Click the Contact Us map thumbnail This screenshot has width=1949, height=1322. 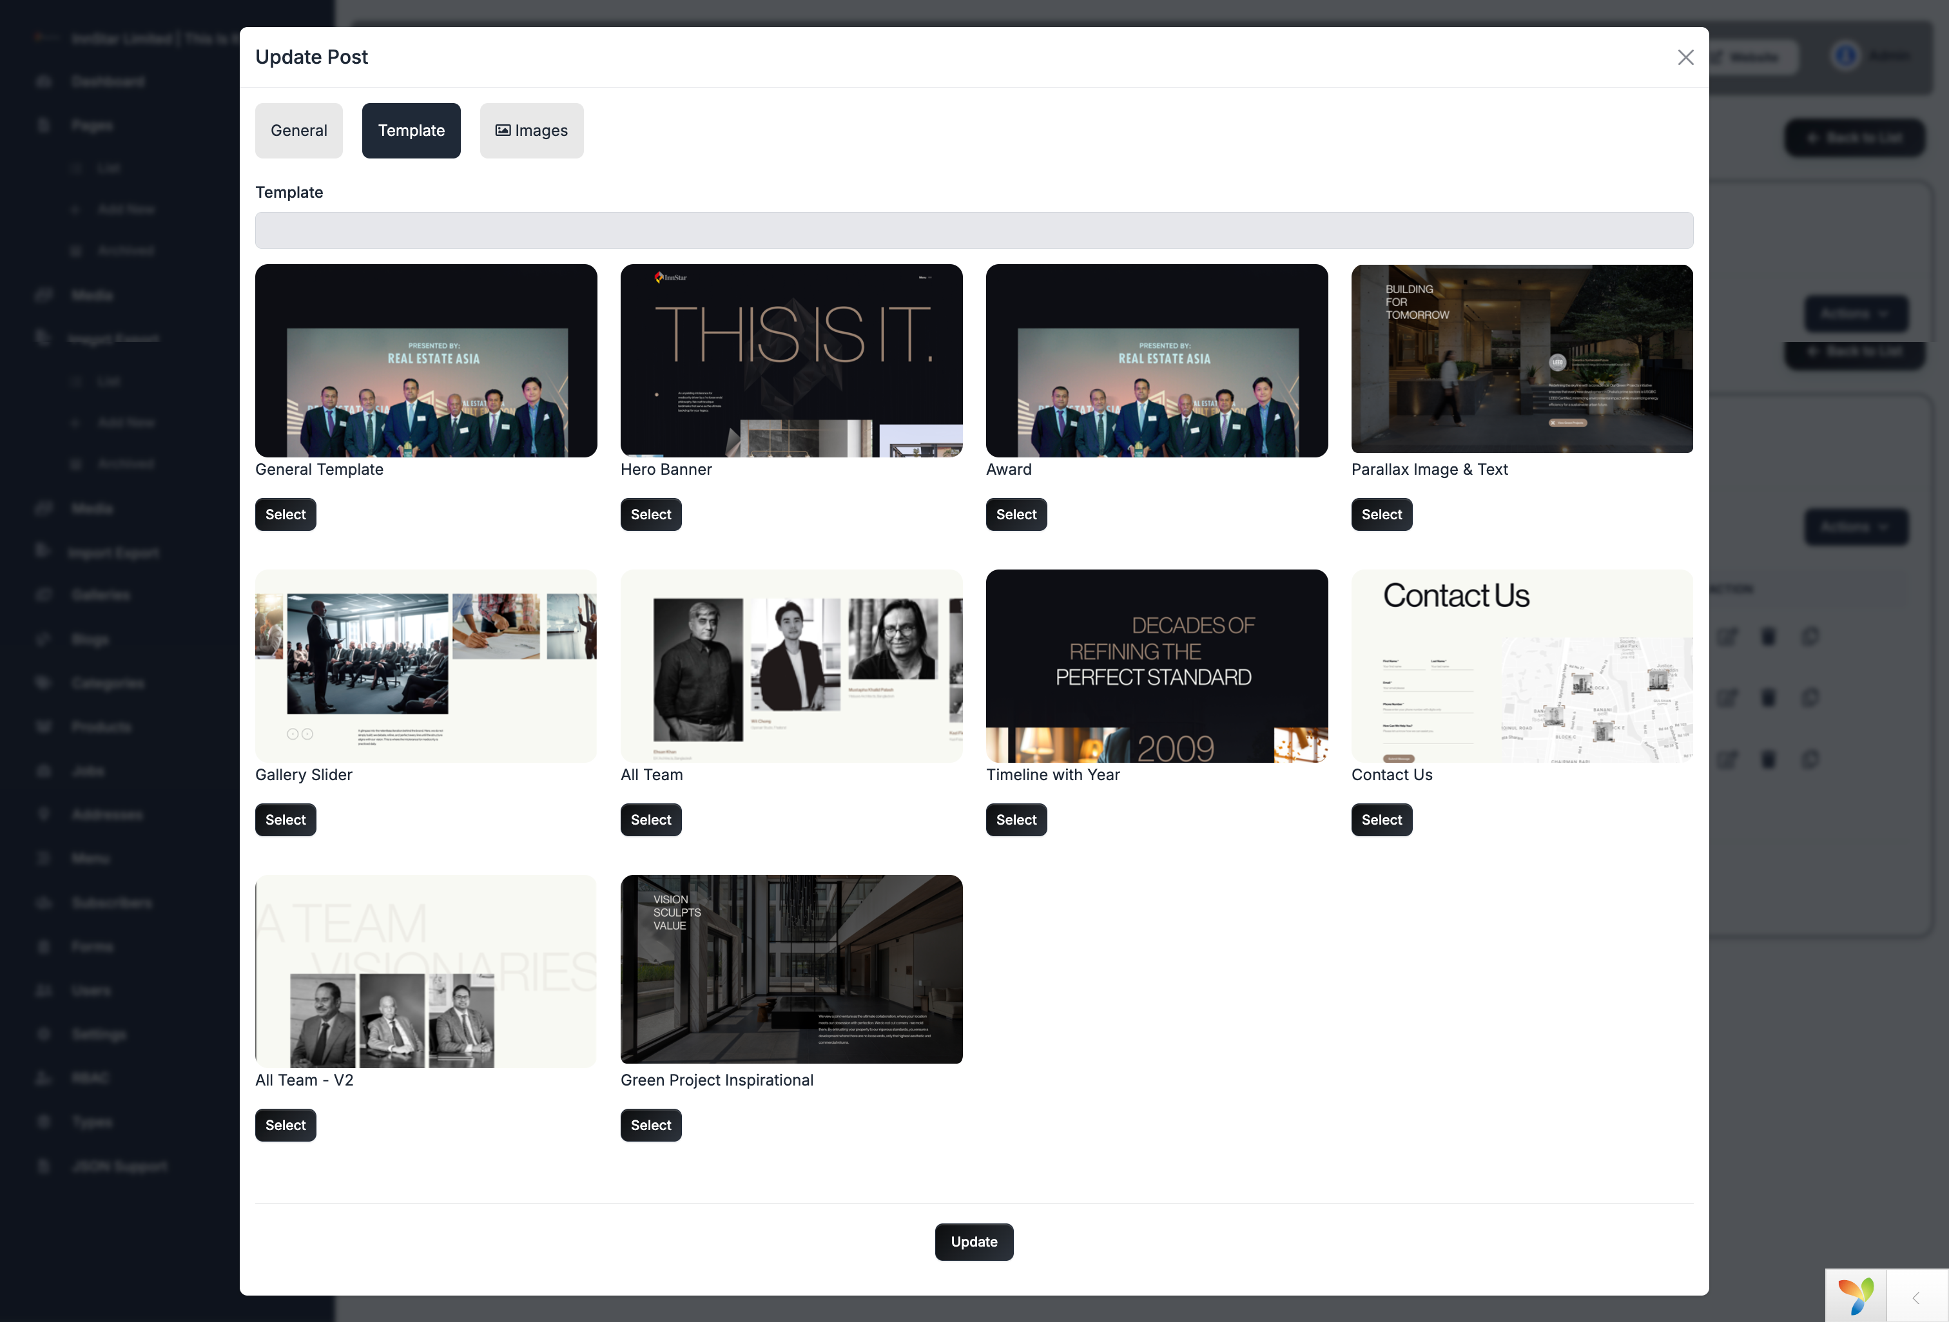tap(1522, 666)
